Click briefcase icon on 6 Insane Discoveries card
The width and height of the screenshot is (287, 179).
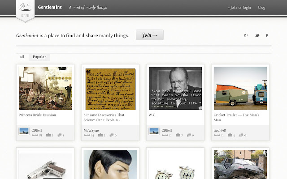pyautogui.click(x=100, y=135)
